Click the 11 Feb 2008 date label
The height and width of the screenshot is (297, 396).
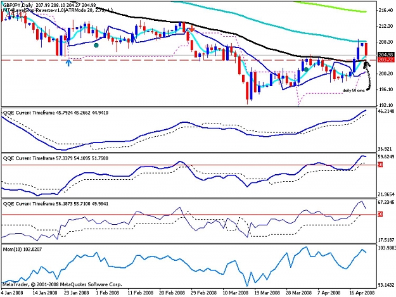tap(141, 293)
